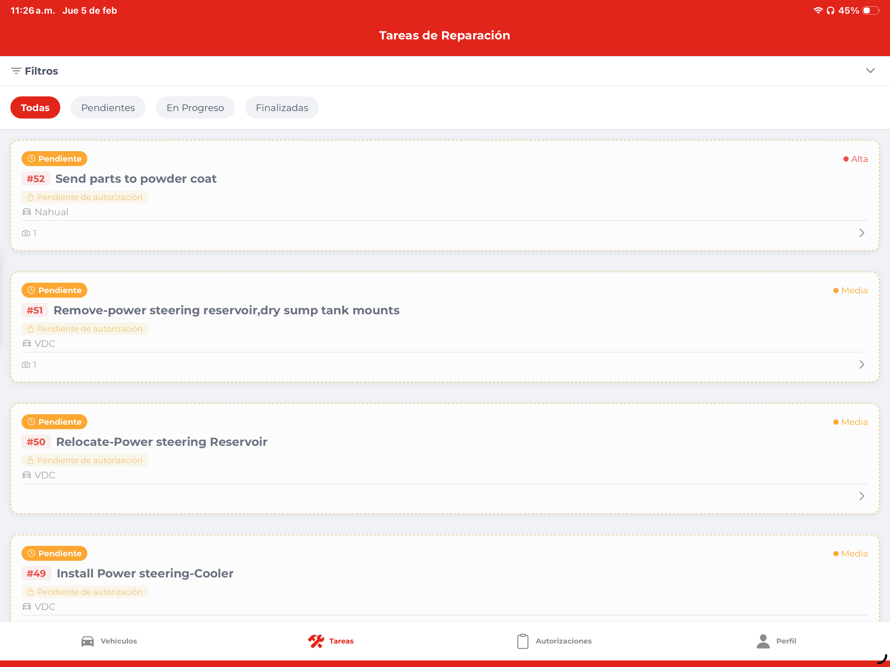Switch to the Tareas tab label
Viewport: 890px width, 667px height.
click(x=341, y=641)
